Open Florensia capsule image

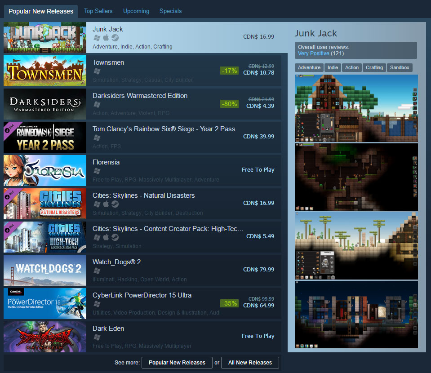point(45,170)
